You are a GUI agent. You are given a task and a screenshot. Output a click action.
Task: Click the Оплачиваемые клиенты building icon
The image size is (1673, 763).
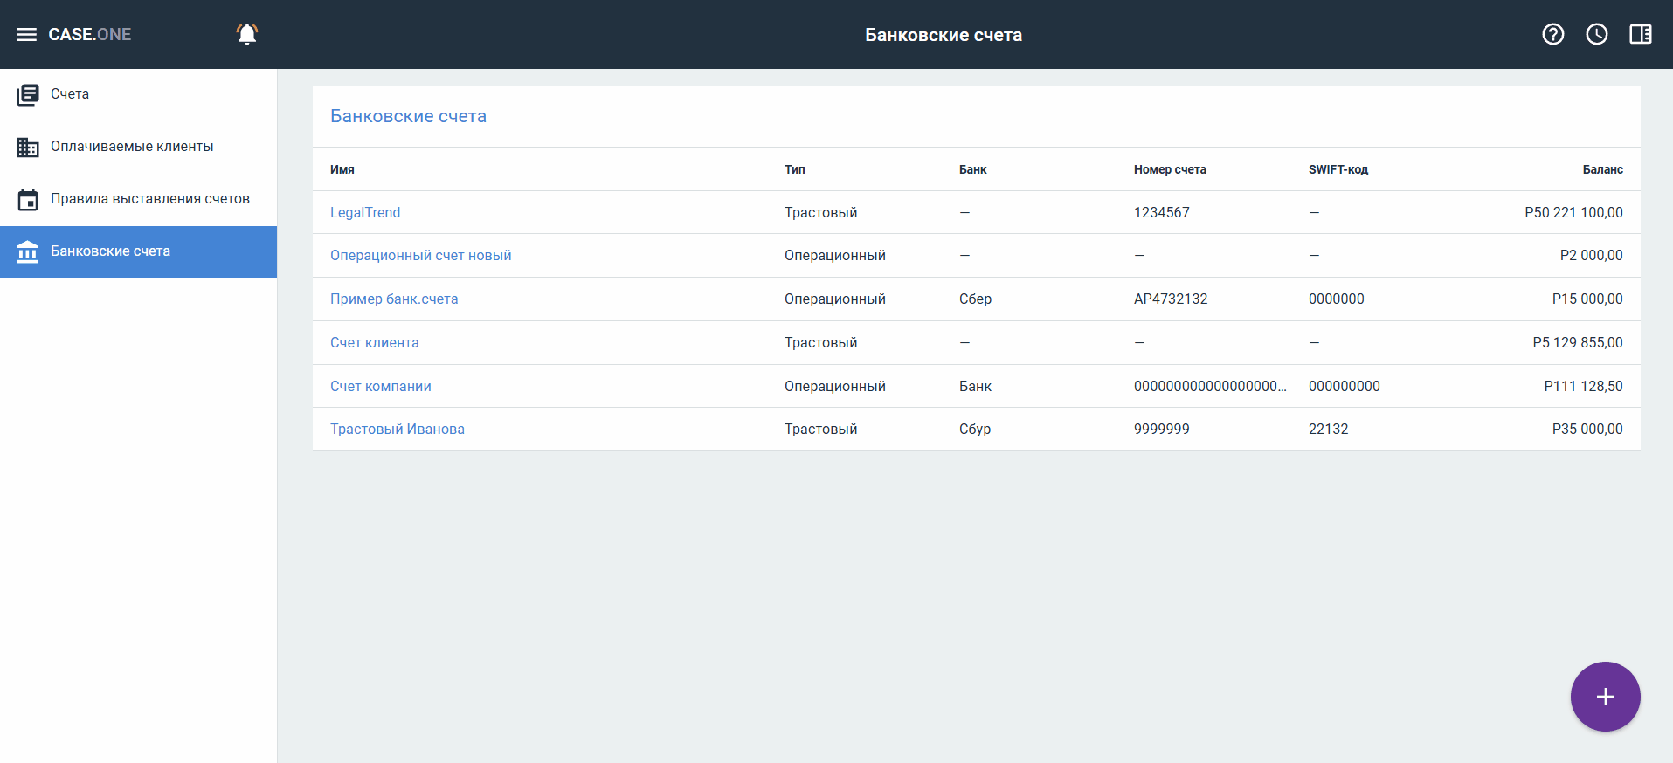[x=28, y=147]
